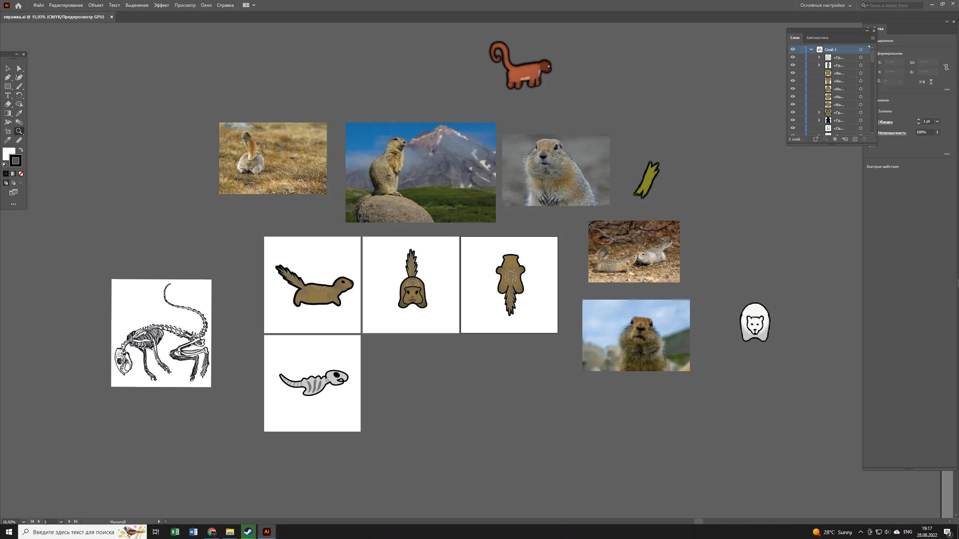Activate the Zoom tool

point(19,131)
